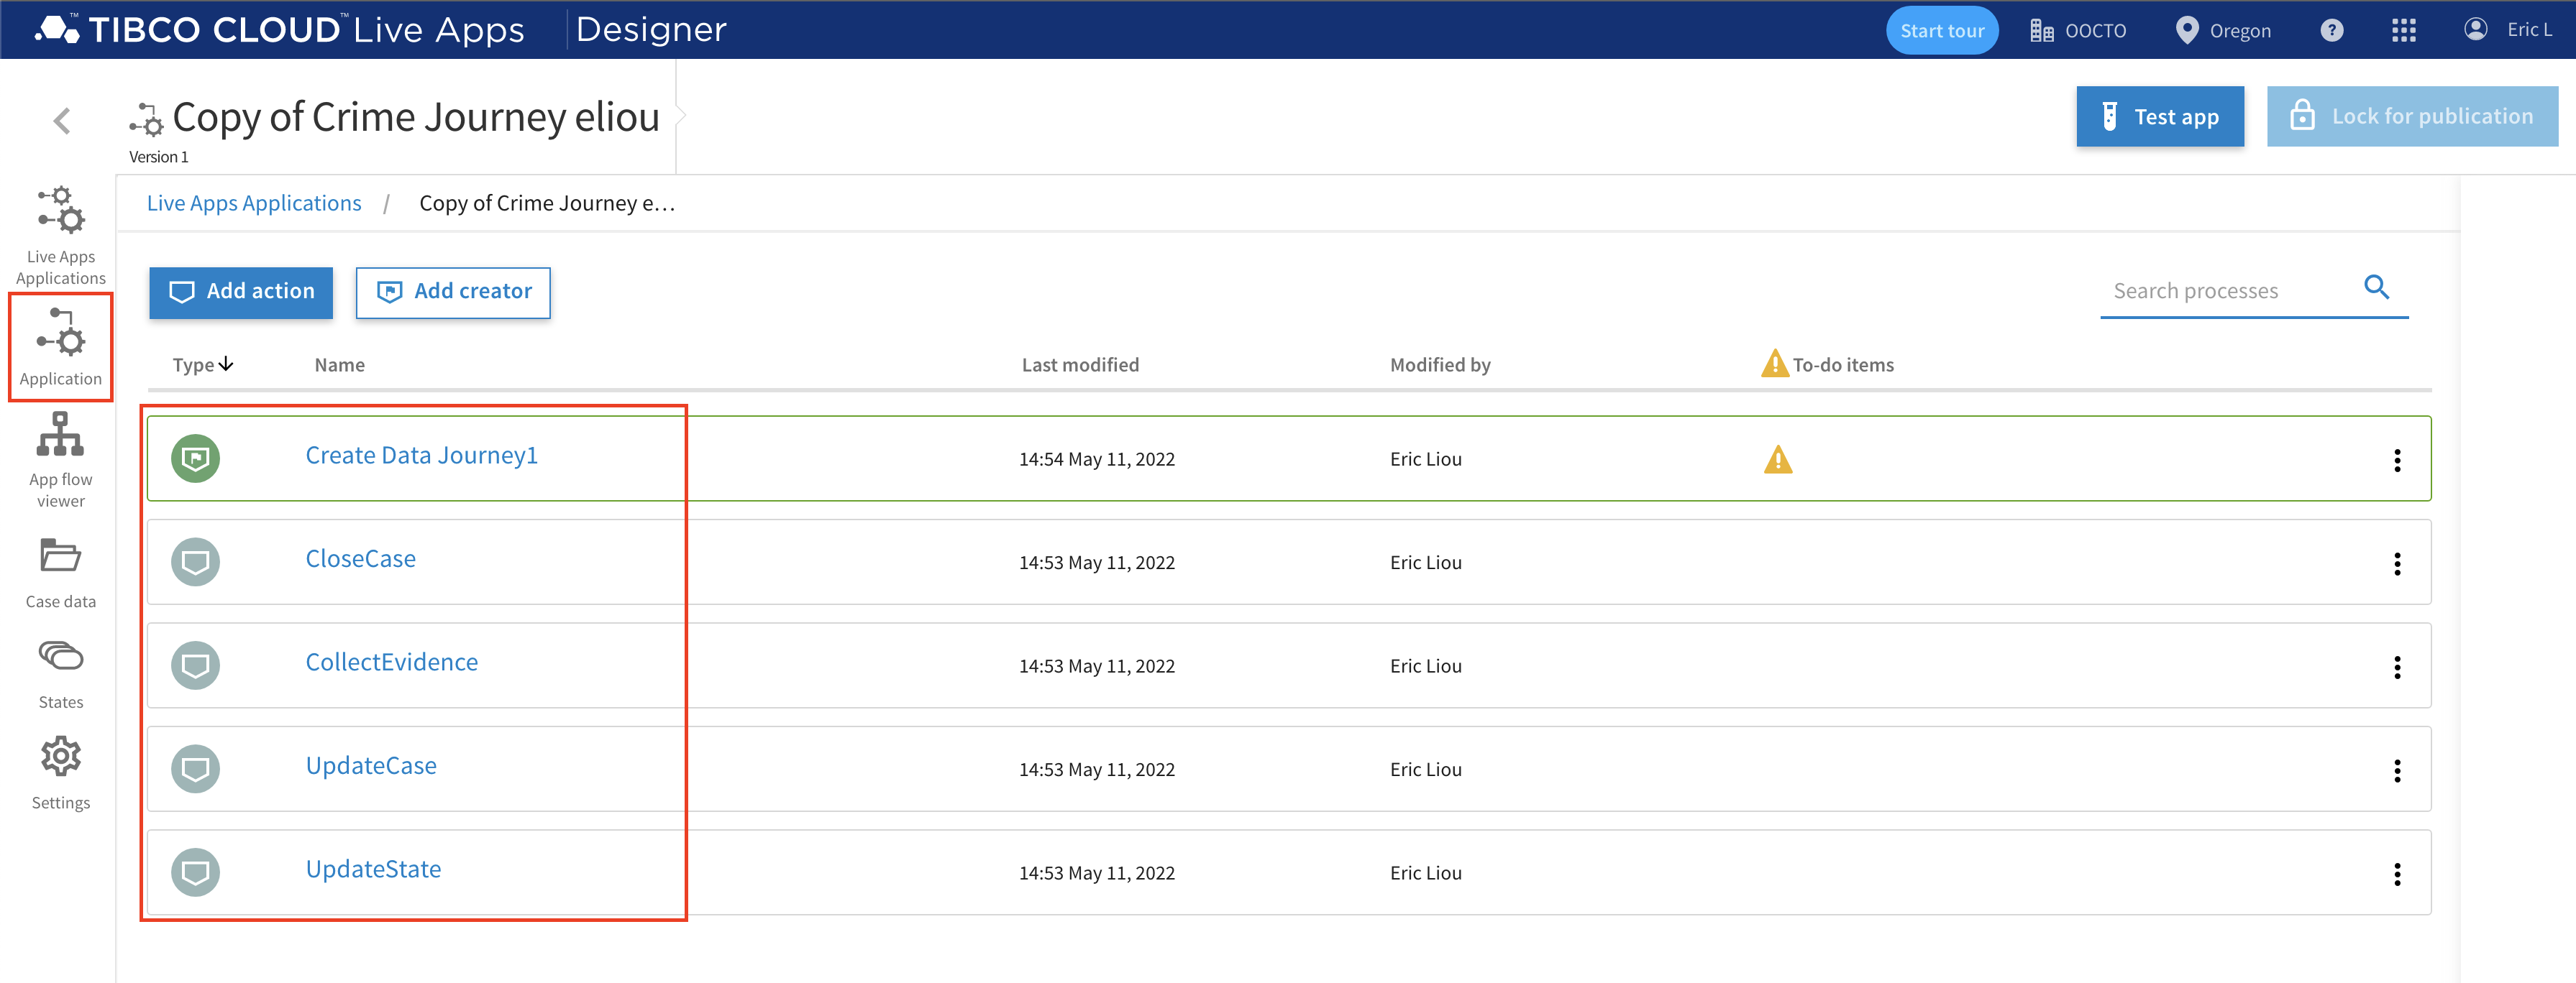Open the App flow viewer

(61, 461)
